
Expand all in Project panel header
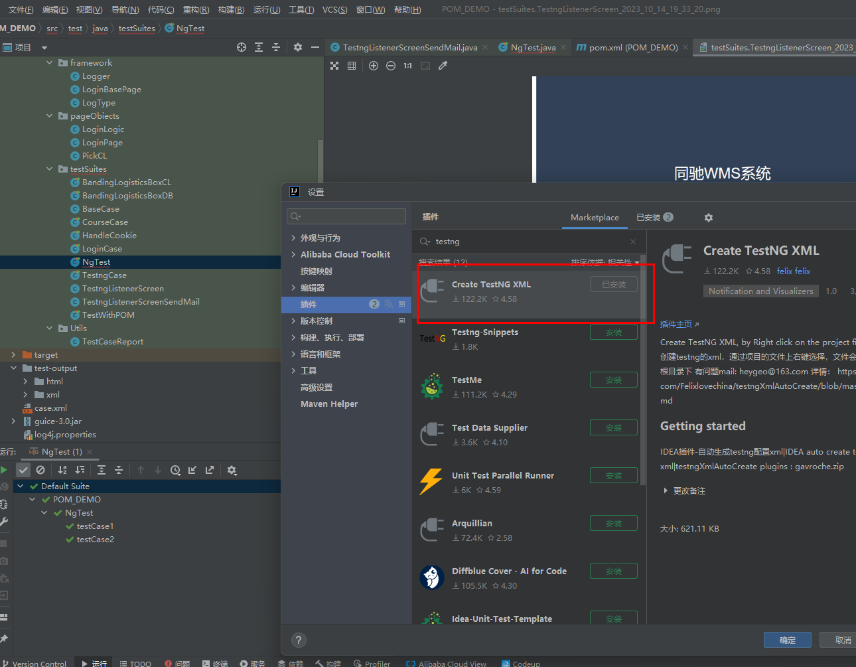click(259, 47)
